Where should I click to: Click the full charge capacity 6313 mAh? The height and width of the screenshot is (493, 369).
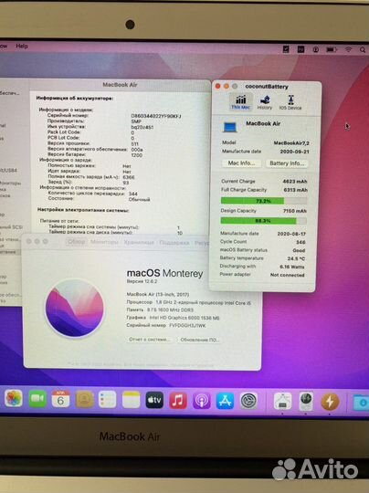coord(295,190)
